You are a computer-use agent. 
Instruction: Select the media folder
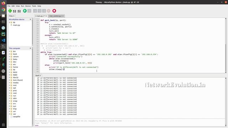click(16, 83)
